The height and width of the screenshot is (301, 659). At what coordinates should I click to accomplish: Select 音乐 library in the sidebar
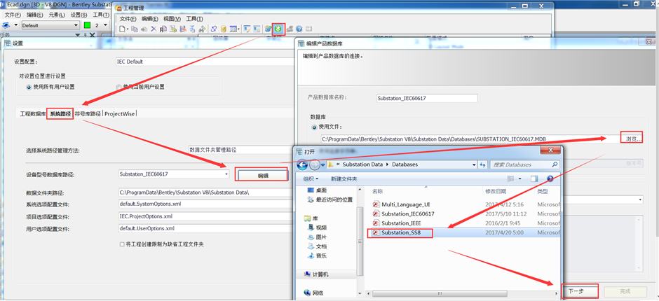[318, 255]
